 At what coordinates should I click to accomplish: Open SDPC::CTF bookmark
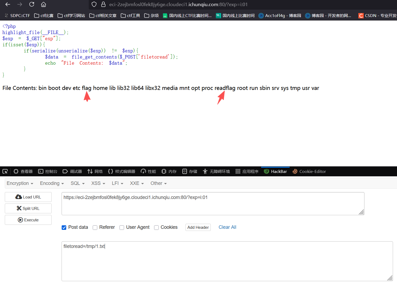tap(17, 16)
